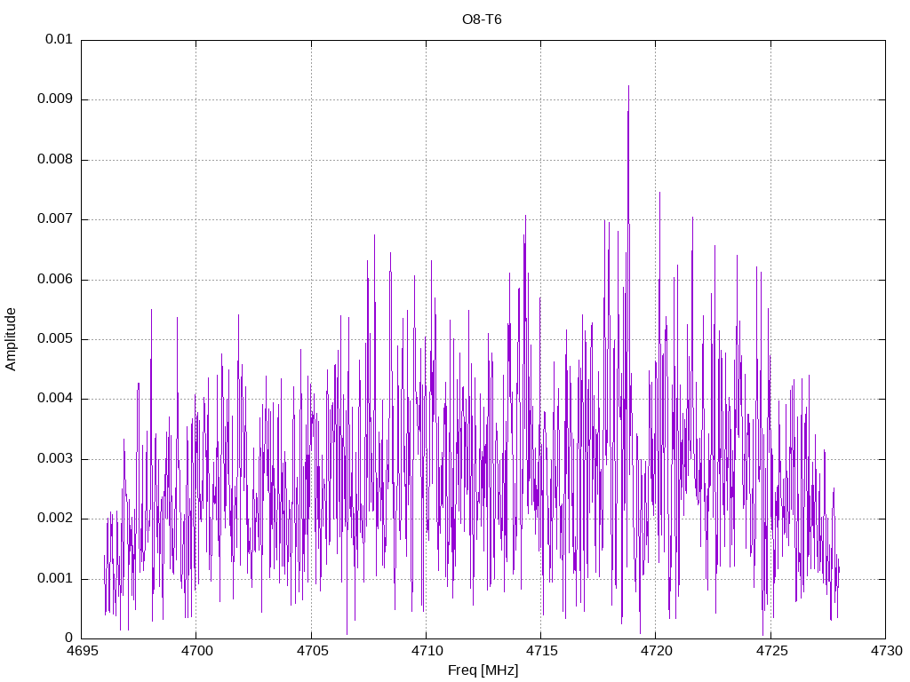
Task: Click the 4720 x-axis tick label
Action: point(657,651)
